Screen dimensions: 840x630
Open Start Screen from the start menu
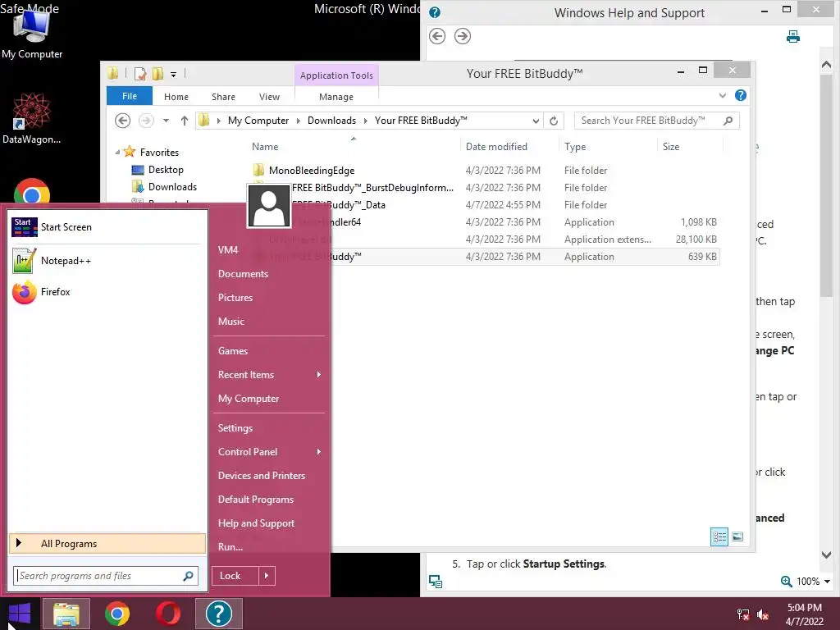106,227
